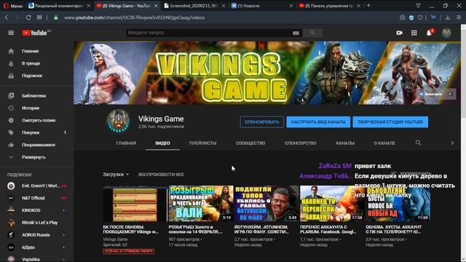Screen dimensions: 466x262
Task: Open the Загрузки dropdown
Action: [x=116, y=175]
